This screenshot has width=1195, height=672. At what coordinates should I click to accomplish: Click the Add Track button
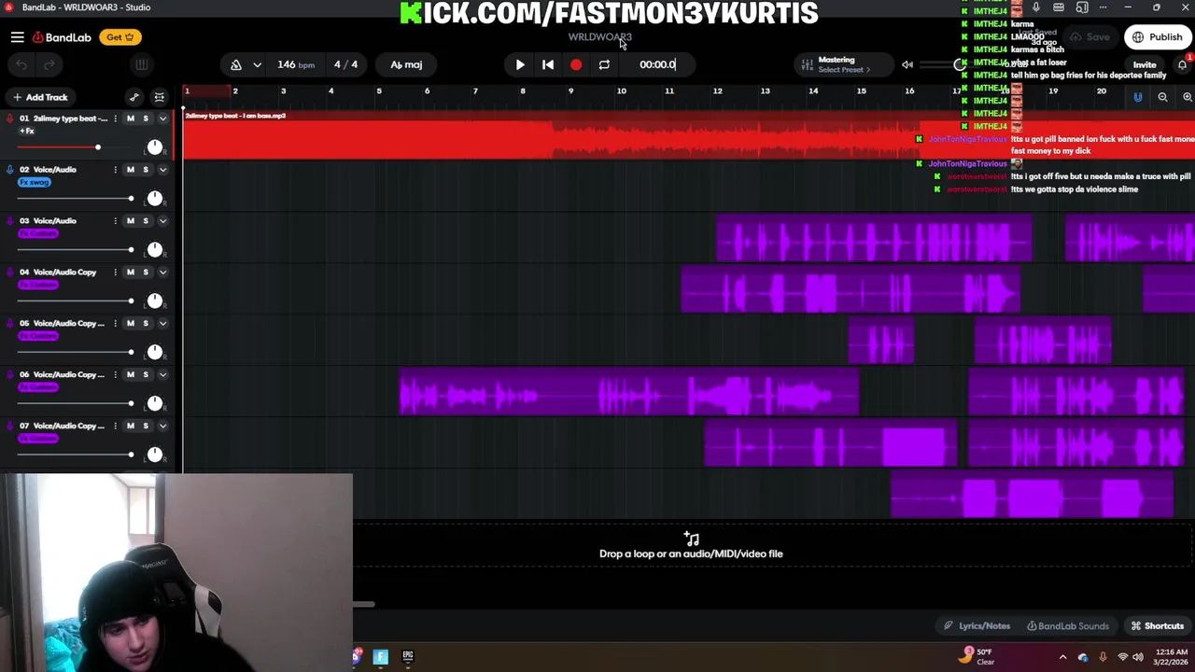tap(40, 97)
